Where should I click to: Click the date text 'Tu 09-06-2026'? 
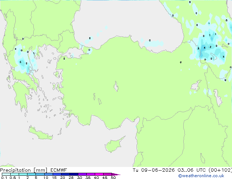(154, 170)
